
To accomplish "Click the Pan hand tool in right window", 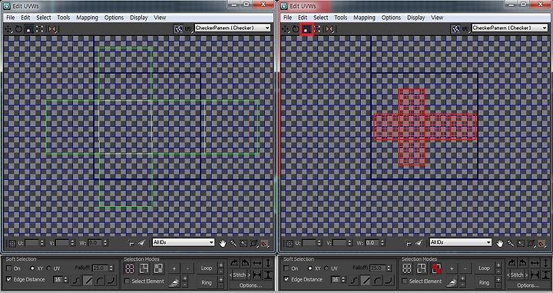I will tap(499, 243).
